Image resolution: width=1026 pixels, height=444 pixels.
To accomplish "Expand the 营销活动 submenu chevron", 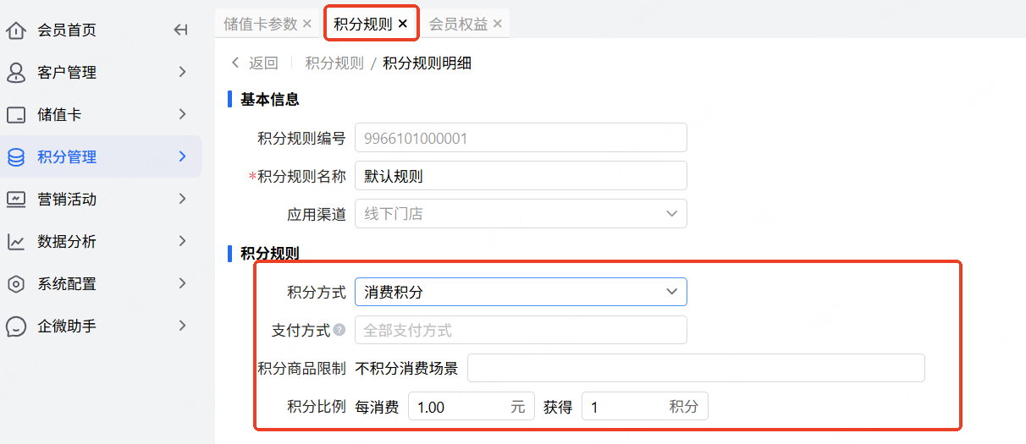I will [182, 200].
